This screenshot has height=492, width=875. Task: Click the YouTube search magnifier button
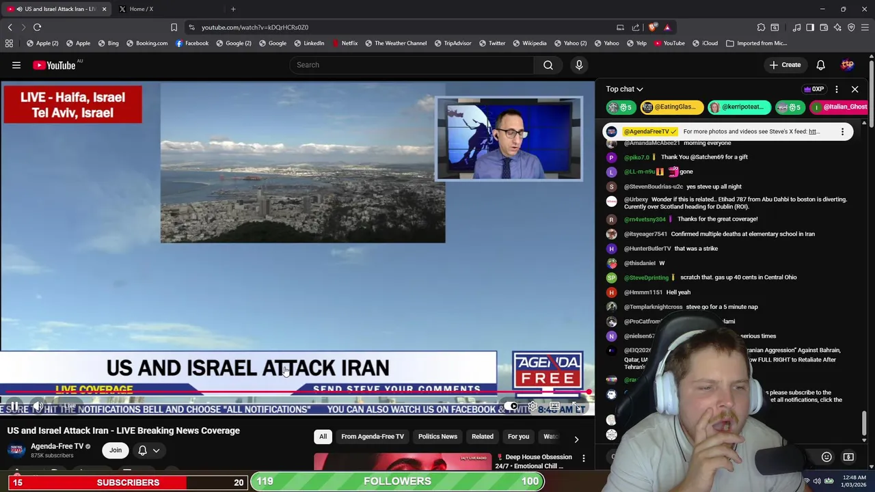tap(548, 65)
